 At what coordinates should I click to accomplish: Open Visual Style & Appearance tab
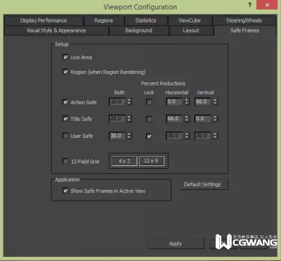click(56, 30)
